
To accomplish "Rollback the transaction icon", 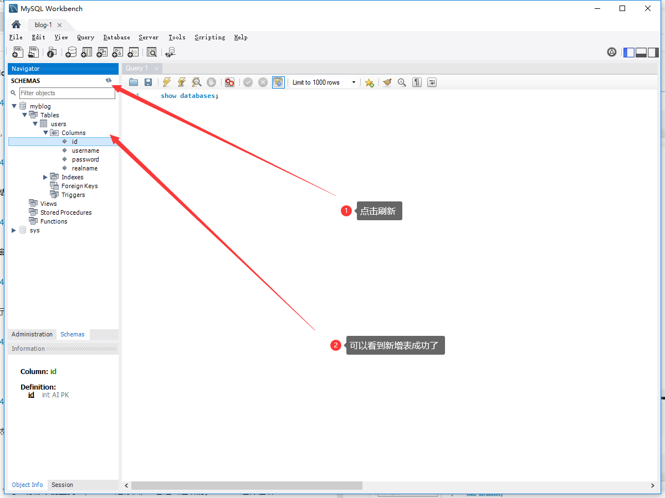I will coord(263,82).
